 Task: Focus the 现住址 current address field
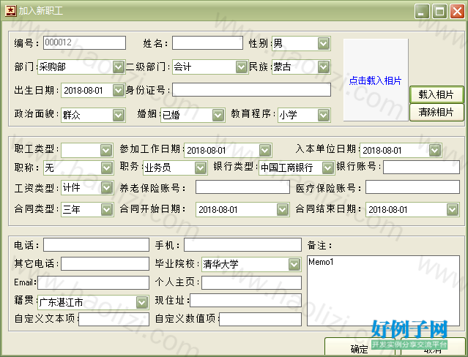(x=245, y=301)
